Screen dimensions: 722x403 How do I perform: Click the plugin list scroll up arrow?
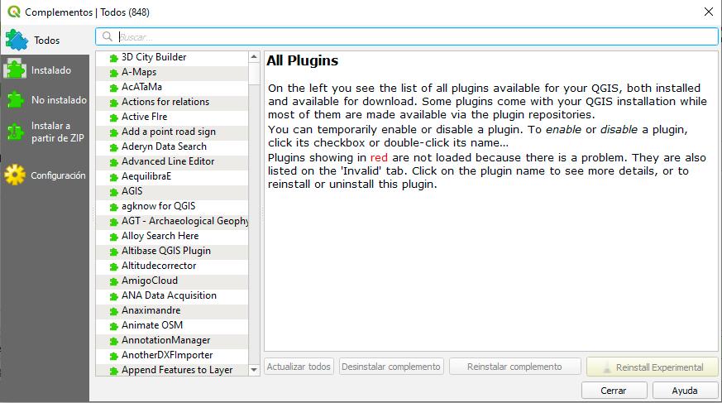point(254,56)
